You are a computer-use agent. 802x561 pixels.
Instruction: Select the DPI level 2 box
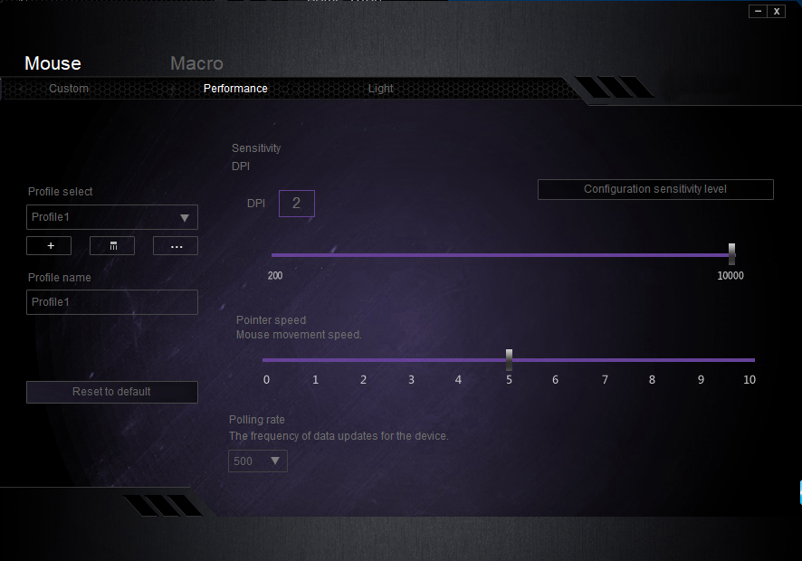296,204
